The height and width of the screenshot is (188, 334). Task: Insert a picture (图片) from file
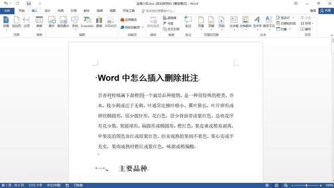52,22
